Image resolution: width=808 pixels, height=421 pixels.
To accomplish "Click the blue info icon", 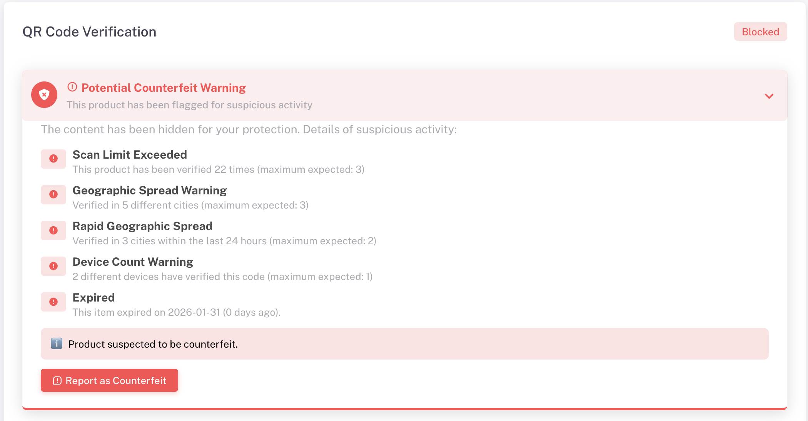I will tap(57, 343).
